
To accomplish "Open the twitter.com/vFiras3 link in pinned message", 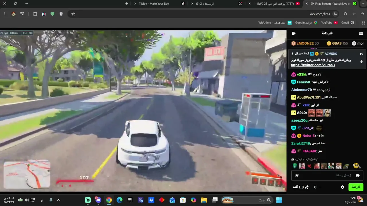I will 313,65.
